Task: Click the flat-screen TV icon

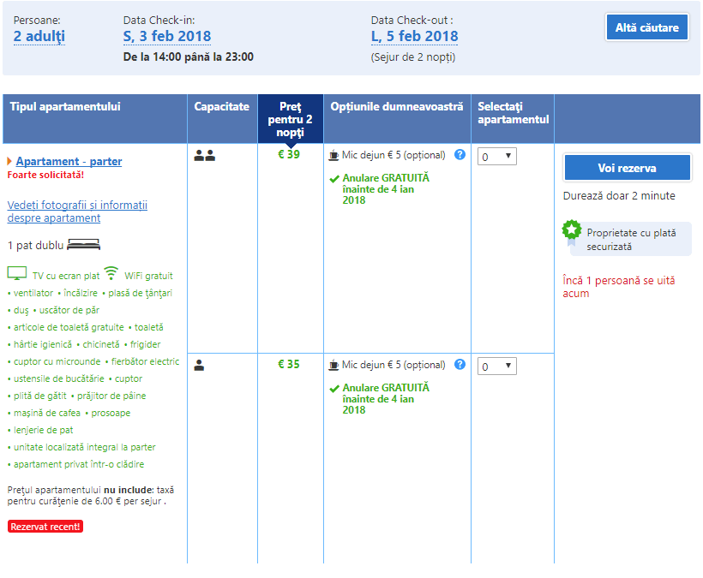Action: click(17, 274)
